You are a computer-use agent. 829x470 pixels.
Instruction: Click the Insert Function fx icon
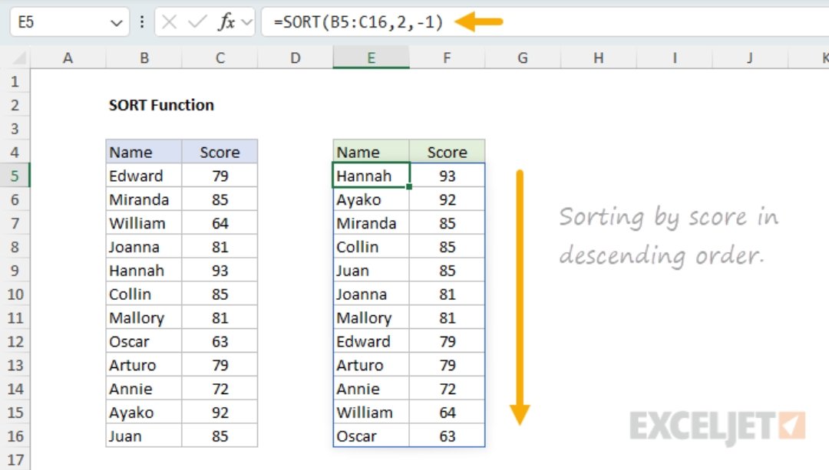226,23
